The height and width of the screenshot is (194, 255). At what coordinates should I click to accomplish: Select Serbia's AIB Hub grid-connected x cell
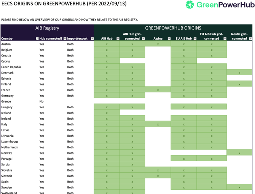pos(132,164)
